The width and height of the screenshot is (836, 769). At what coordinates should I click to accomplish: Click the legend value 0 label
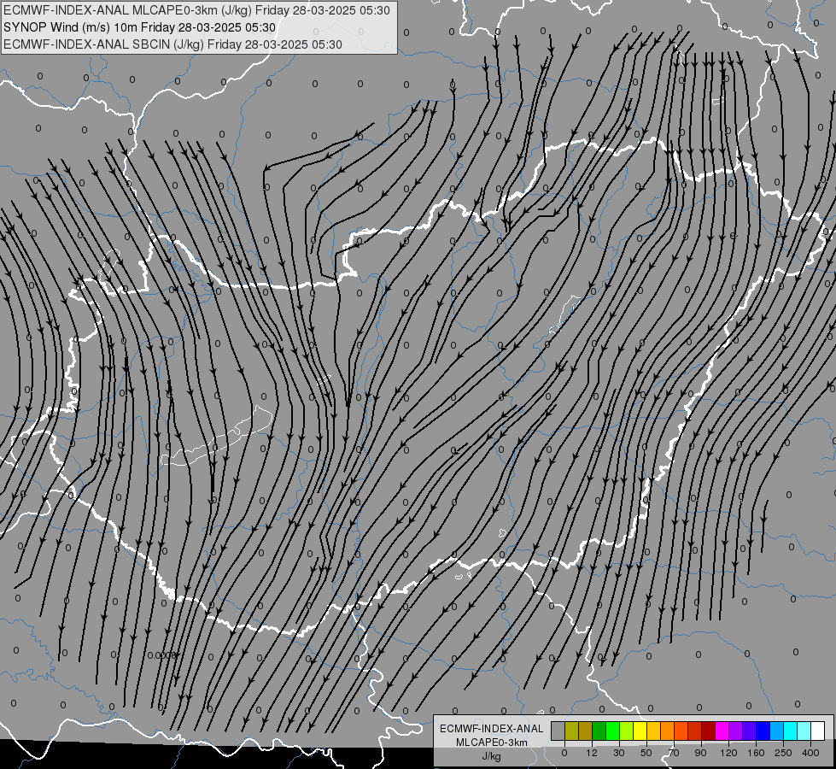[564, 753]
